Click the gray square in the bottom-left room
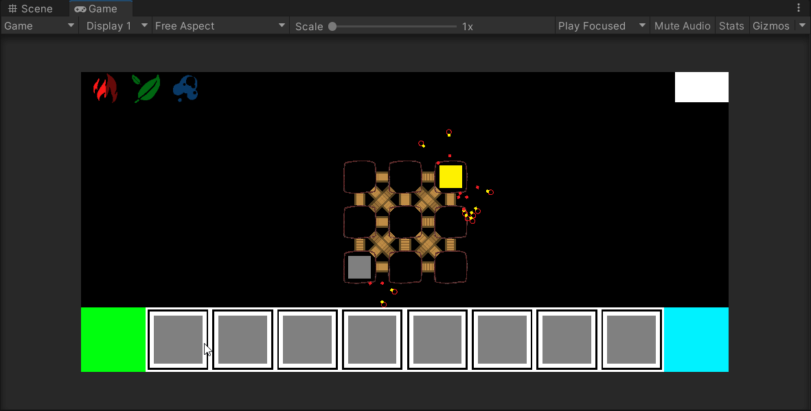The image size is (811, 411). (359, 268)
